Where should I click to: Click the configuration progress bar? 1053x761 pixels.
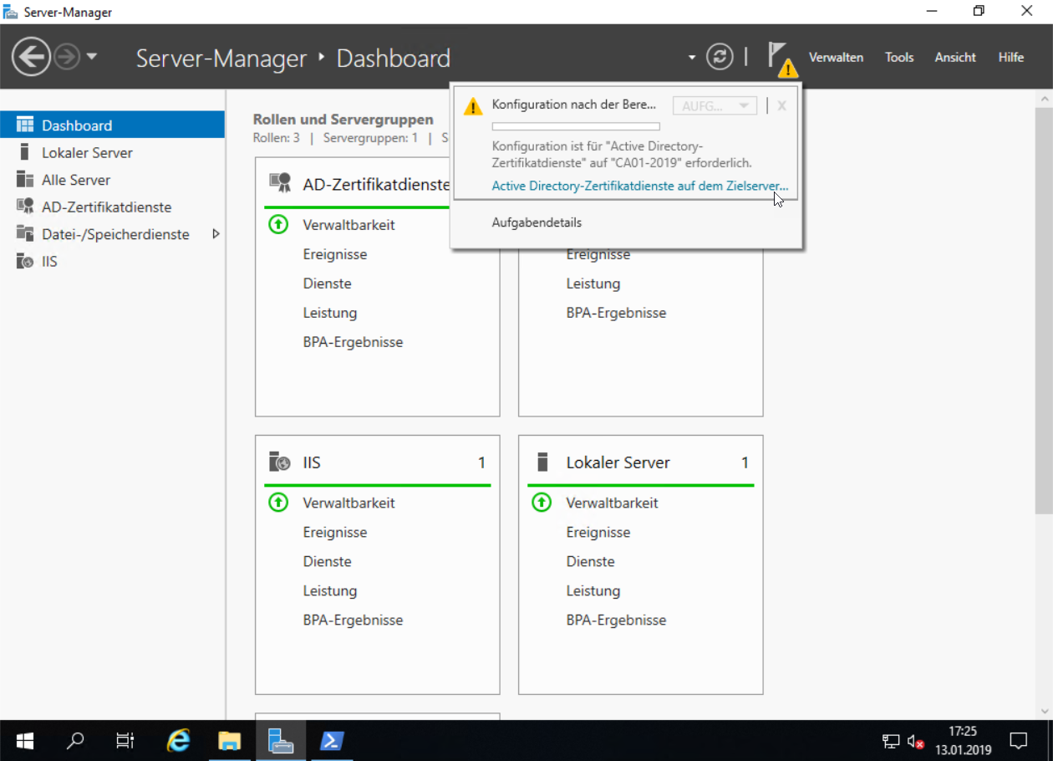[576, 127]
